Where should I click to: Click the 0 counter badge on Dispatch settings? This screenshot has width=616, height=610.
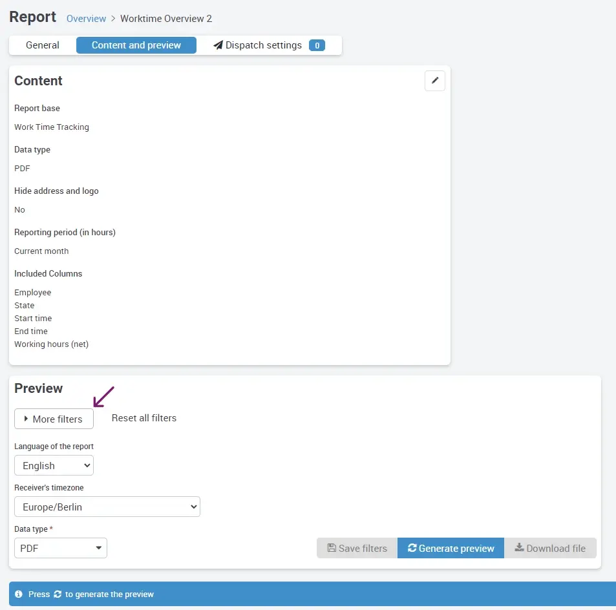tap(317, 45)
